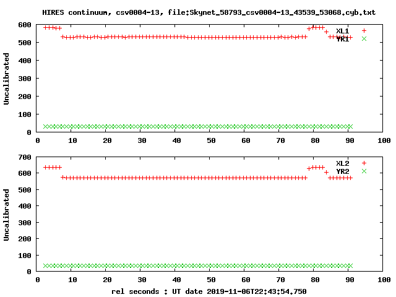Click the rel seconds UT date label
The width and height of the screenshot is (396, 297).
point(209,291)
